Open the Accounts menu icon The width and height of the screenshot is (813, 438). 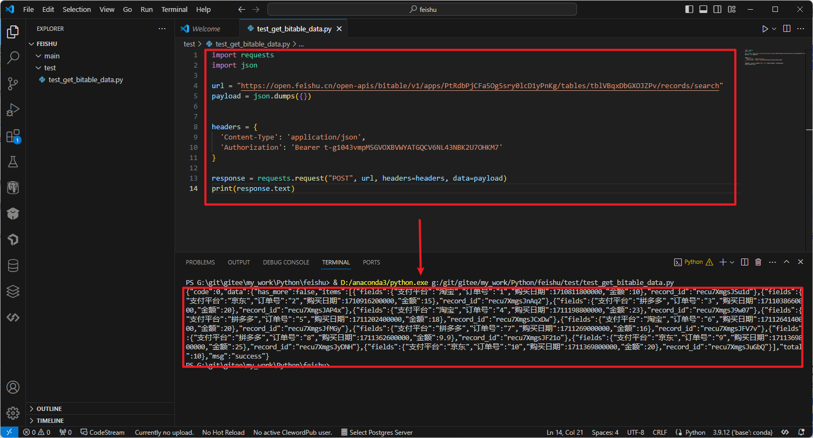13,388
